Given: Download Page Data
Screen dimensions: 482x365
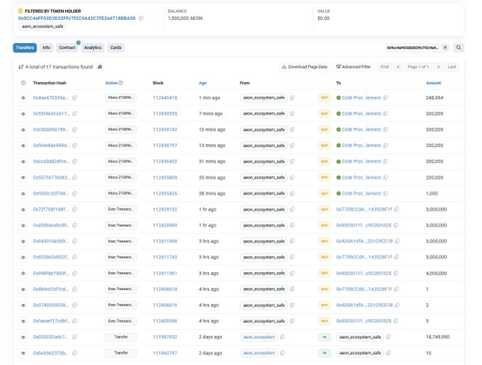Looking at the screenshot, I should (305, 67).
